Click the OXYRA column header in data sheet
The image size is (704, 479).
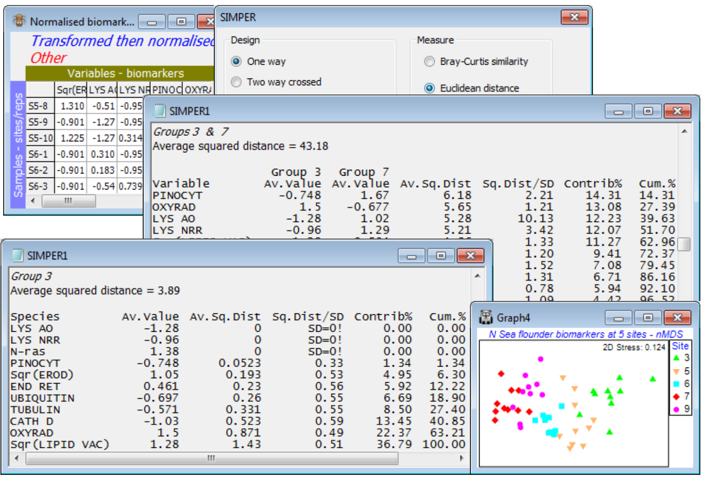[x=198, y=90]
